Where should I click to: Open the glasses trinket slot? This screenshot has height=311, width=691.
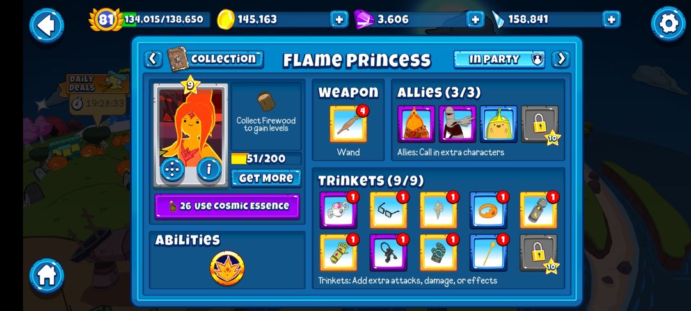(x=388, y=210)
